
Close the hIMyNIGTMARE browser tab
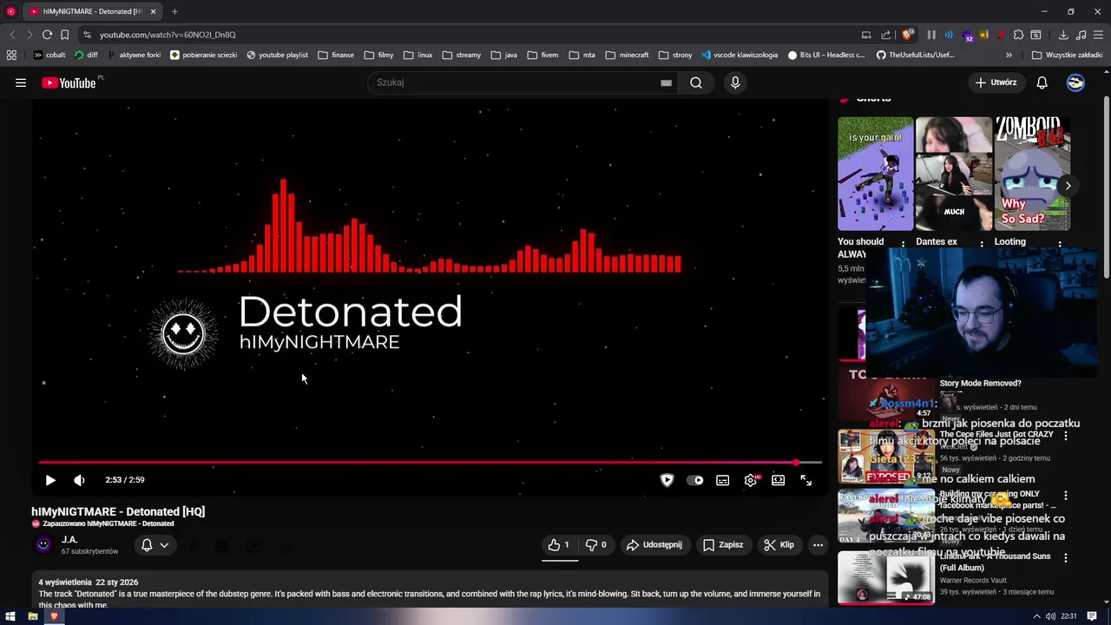154,11
